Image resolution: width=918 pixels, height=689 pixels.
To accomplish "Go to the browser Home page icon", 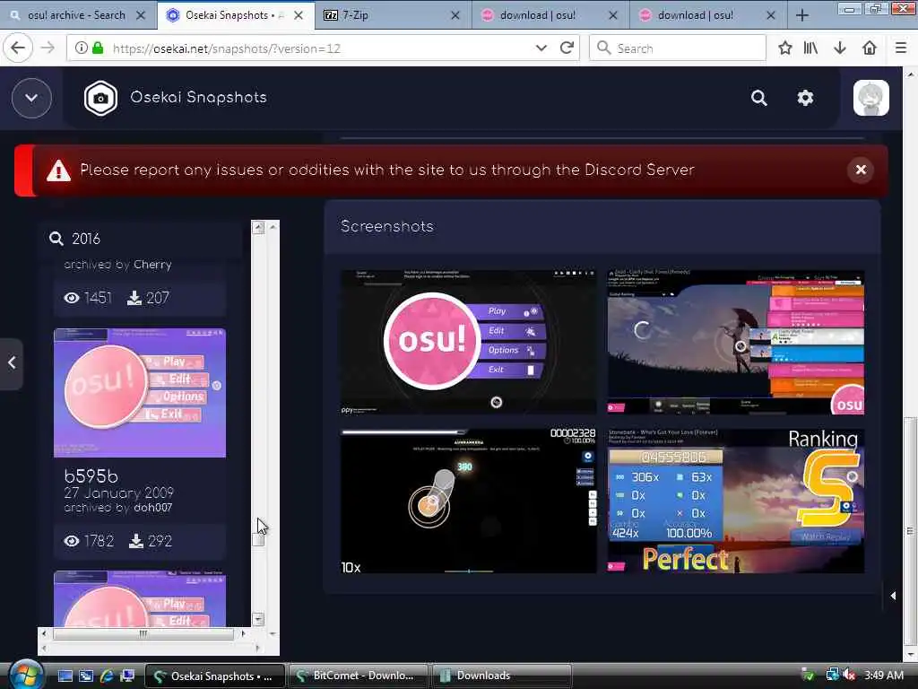I will pos(870,48).
